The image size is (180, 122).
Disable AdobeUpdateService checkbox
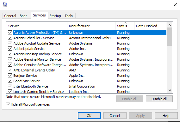pyautogui.click(x=10, y=49)
